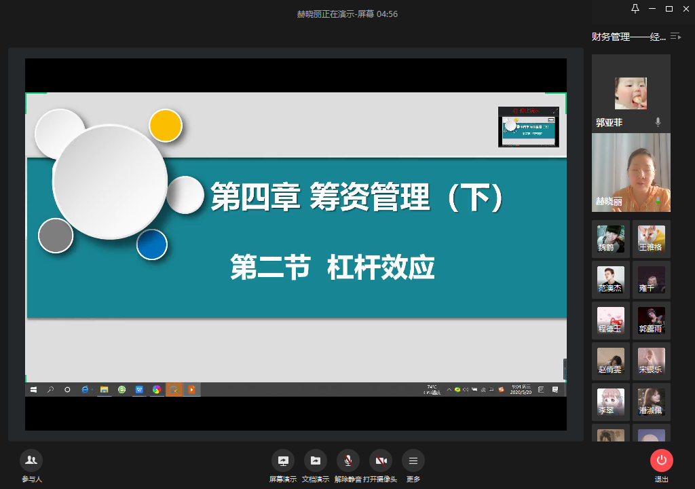Select participant 魏鹤's avatar

pos(610,238)
